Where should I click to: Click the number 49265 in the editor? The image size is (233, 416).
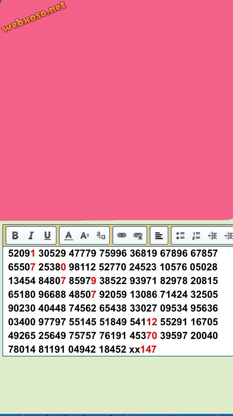coord(22,336)
